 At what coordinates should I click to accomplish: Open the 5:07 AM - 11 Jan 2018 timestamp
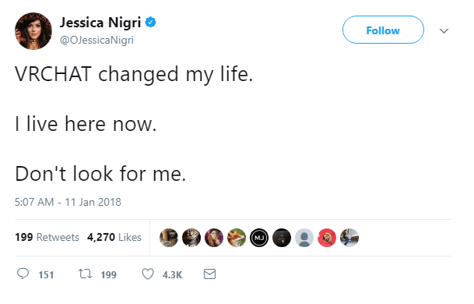68,202
